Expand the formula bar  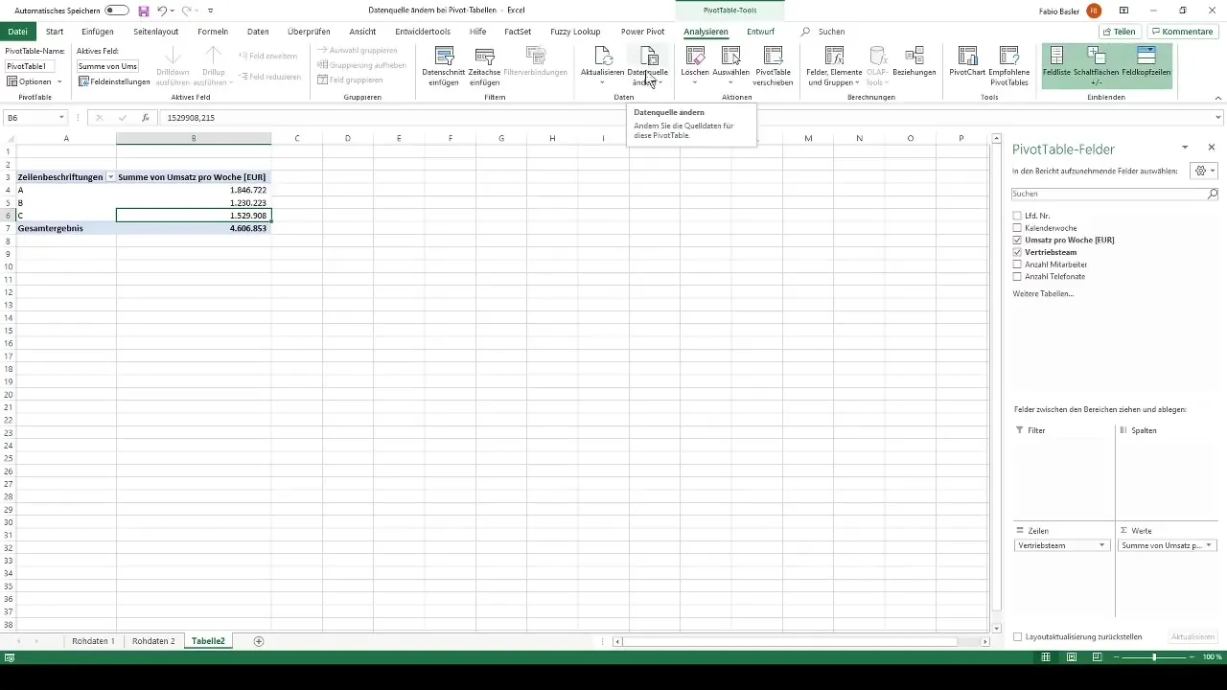(1218, 118)
